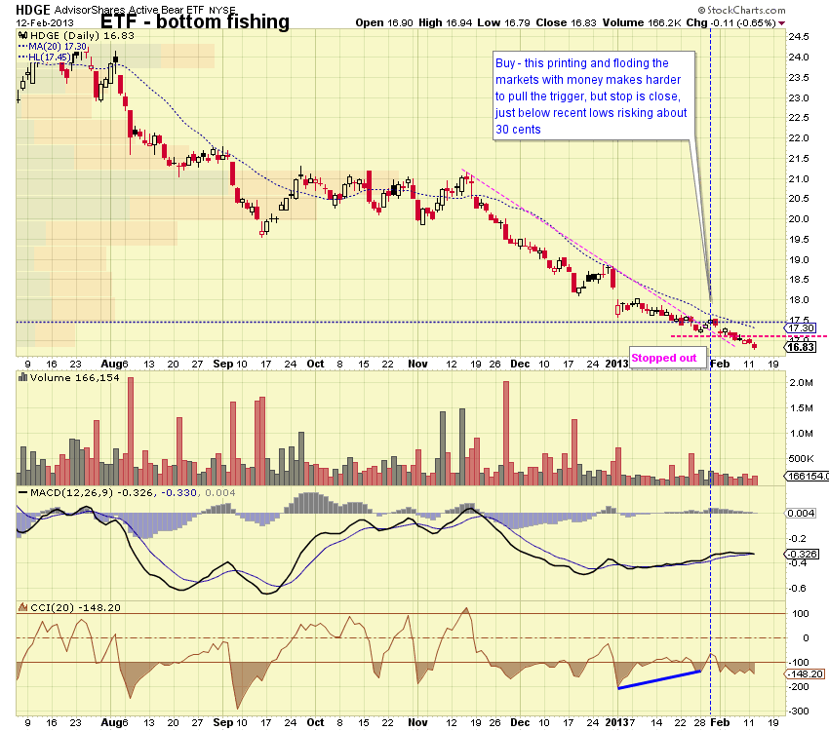
Task: Click the "ETF - bottom fishing" chart title
Action: (x=195, y=21)
